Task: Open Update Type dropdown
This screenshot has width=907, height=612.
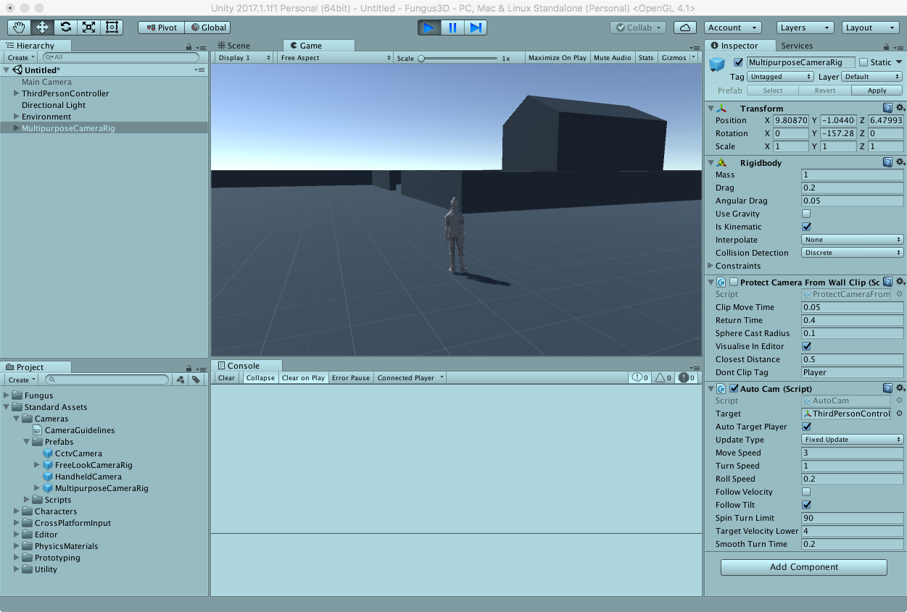Action: click(853, 440)
